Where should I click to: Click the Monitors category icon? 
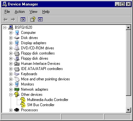point(17,84)
